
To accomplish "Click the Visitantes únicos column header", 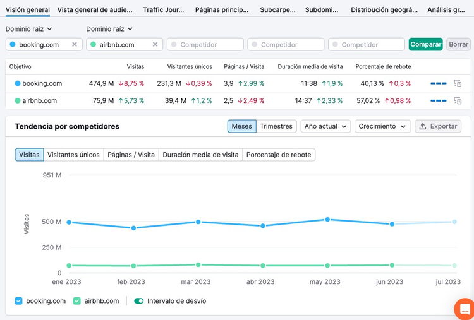I will (x=190, y=66).
